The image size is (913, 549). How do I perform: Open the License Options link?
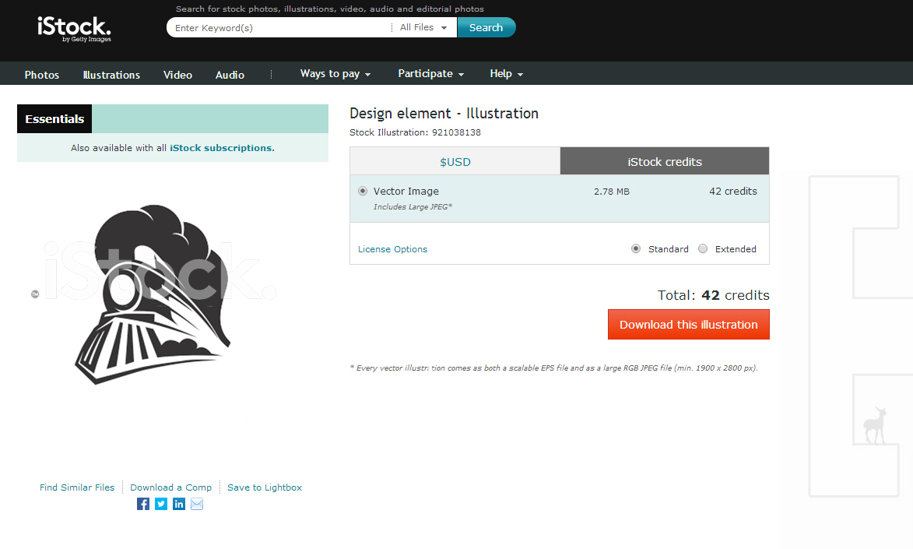tap(392, 249)
